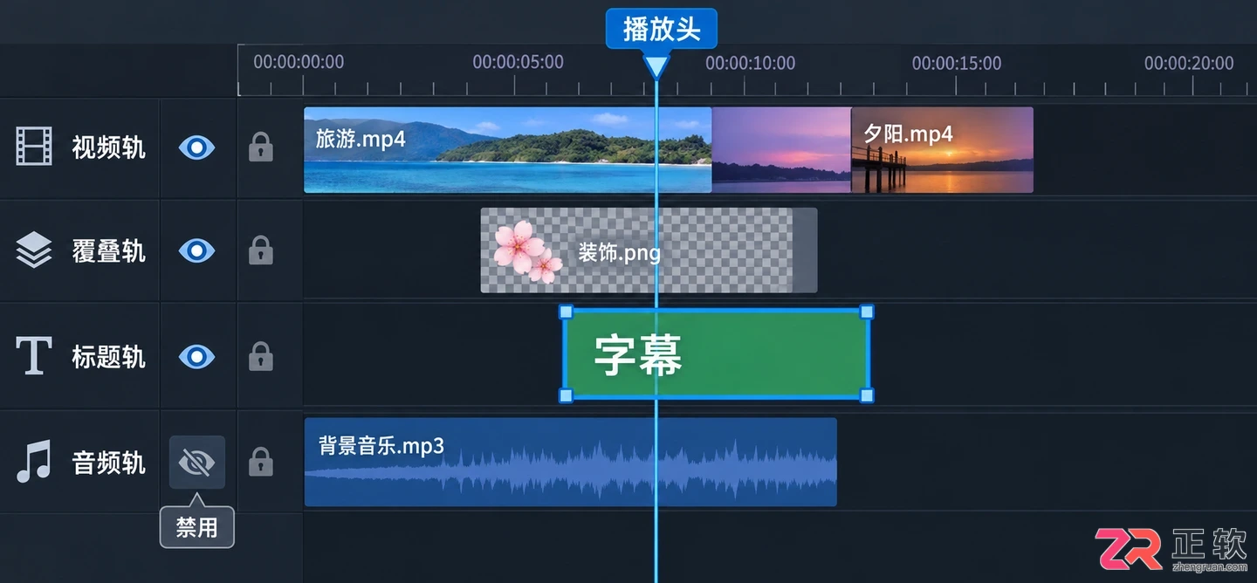Viewport: 1257px width, 583px height.
Task: Click top-left resize handle of 字幕 clip
Action: point(565,312)
